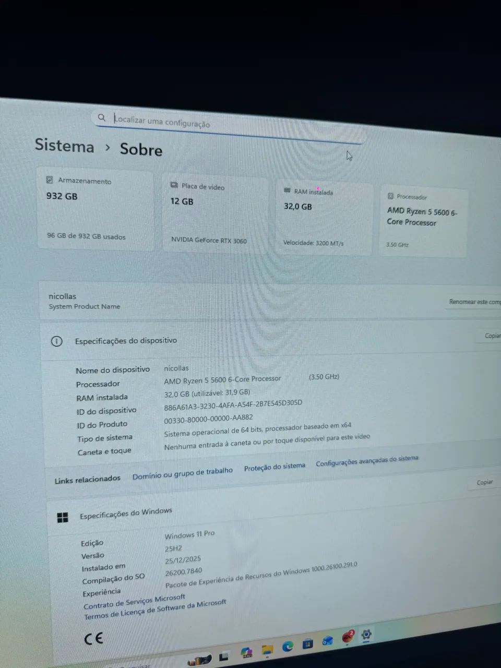
Task: Click the Settings gear in the taskbar
Action: (x=366, y=635)
